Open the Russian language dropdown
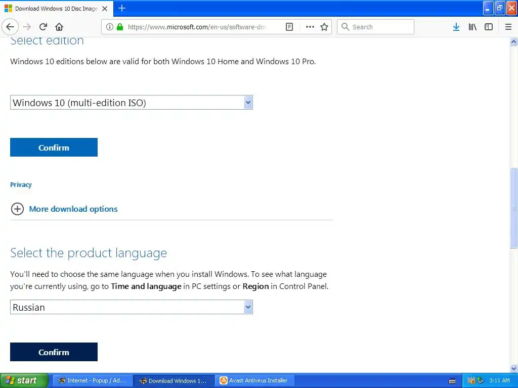This screenshot has height=388, width=518. click(x=132, y=307)
